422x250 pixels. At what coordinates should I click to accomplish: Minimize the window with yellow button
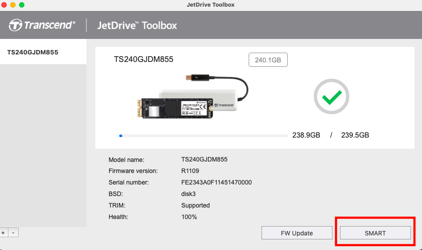pos(13,5)
